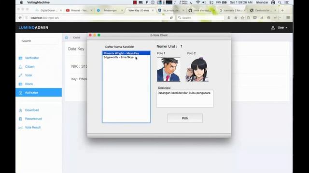Screen dimensions: 309x173
Task: Click into the Deskripsi text area
Action: pos(185,99)
